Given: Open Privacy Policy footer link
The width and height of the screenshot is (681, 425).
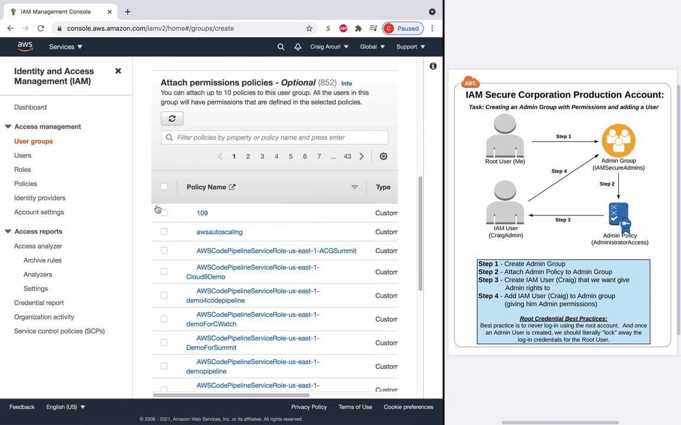Looking at the screenshot, I should (x=309, y=407).
